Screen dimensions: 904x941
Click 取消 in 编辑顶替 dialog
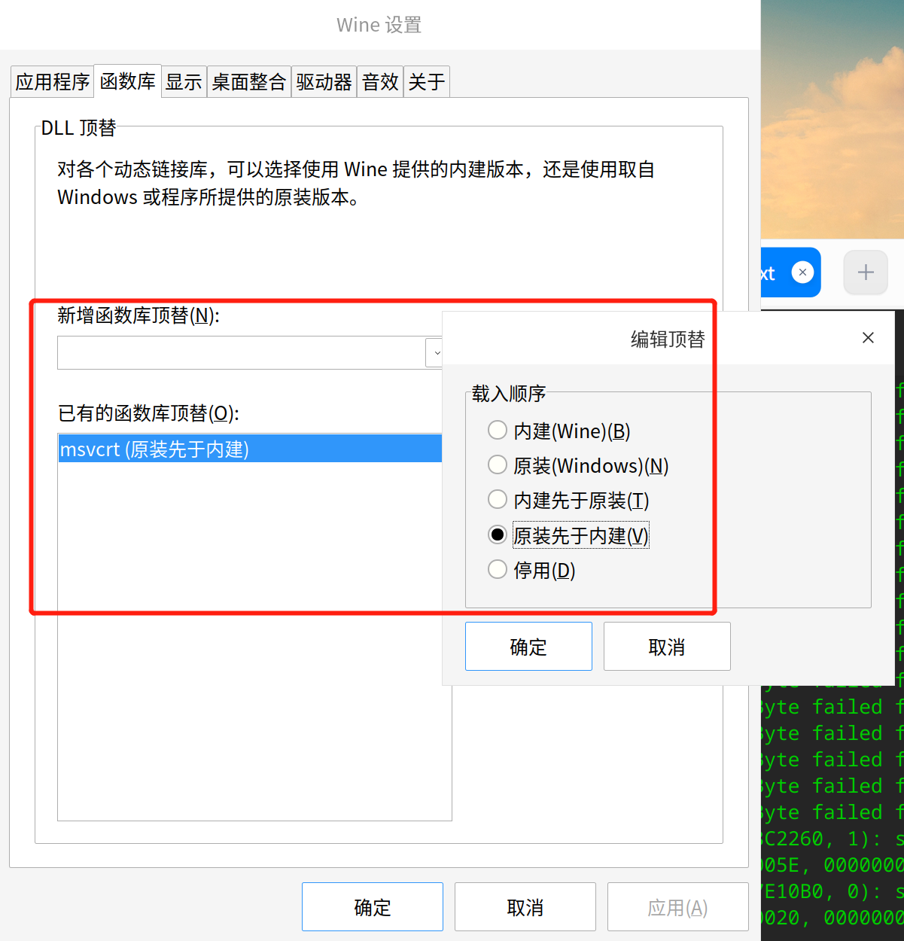667,646
